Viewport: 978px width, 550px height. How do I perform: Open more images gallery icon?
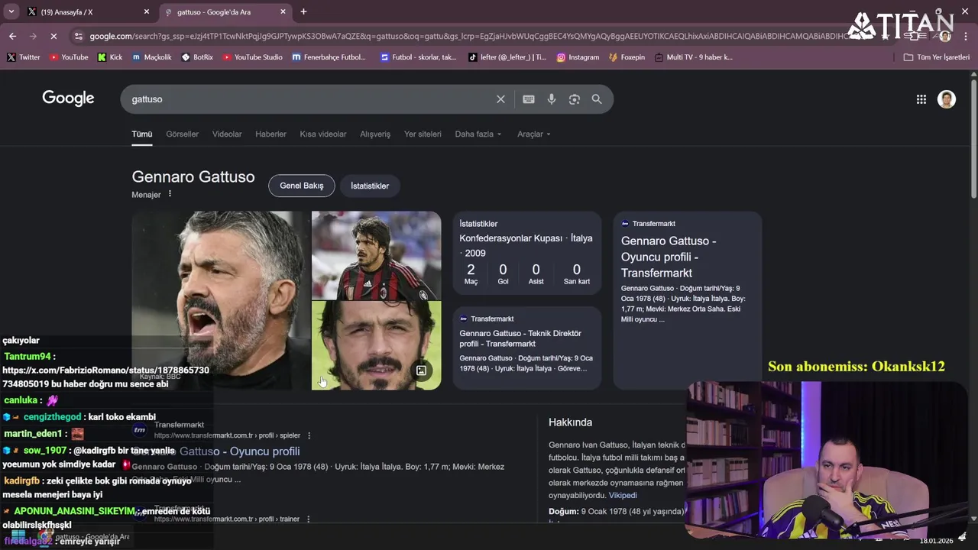421,370
